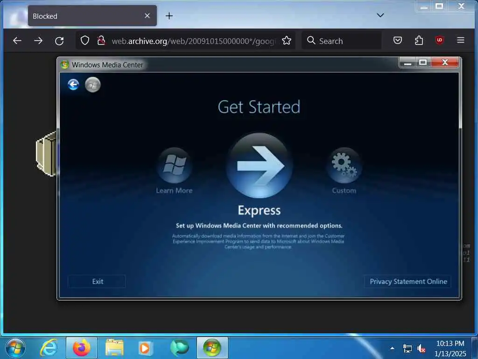Open the Firefox extensions puzzle icon

[x=419, y=40]
